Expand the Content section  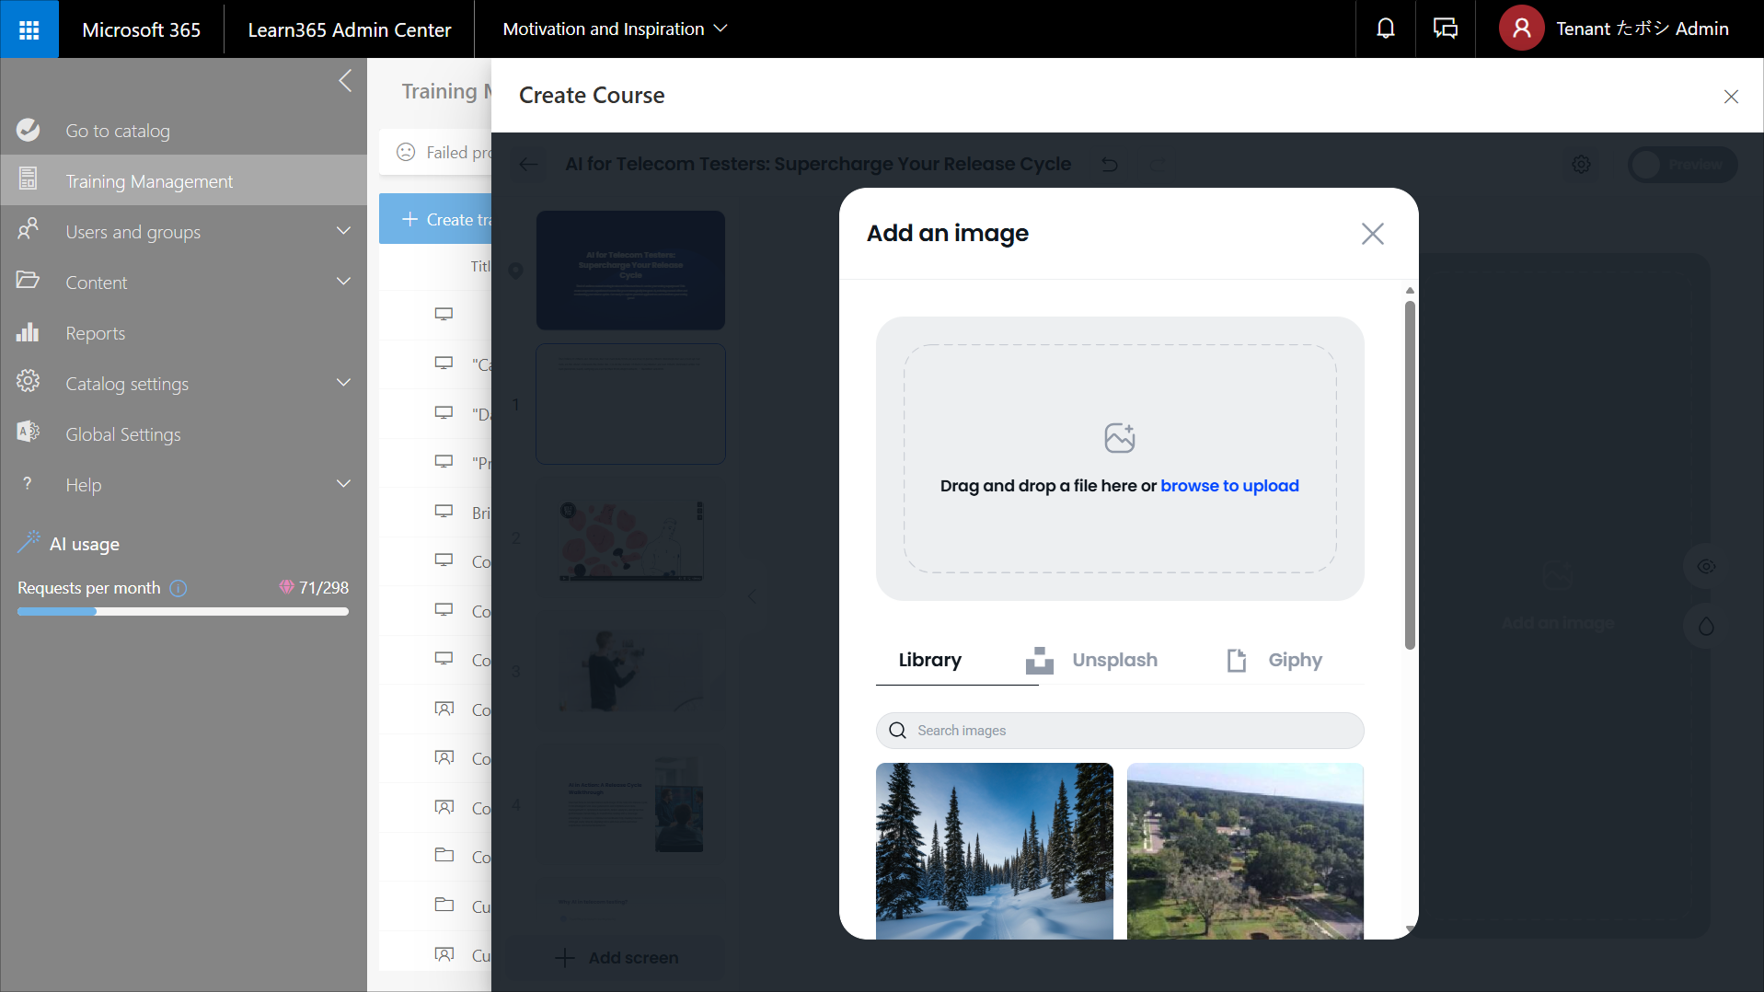(343, 282)
